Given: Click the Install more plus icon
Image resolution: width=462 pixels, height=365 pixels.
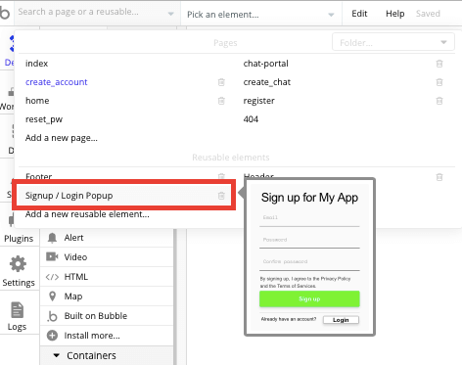Looking at the screenshot, I should tap(52, 336).
